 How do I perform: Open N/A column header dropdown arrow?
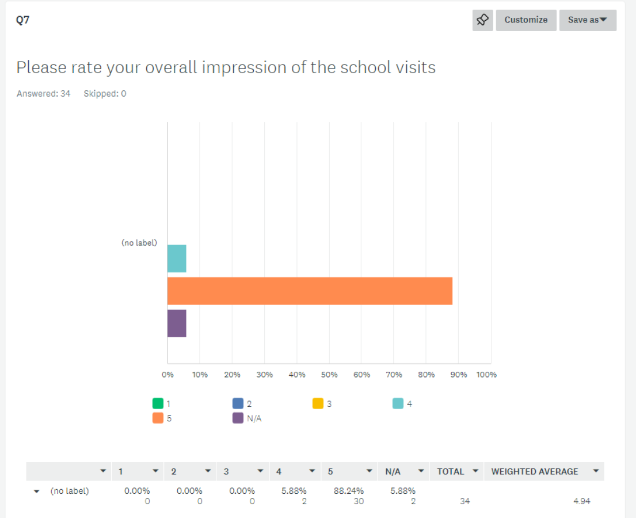point(421,471)
